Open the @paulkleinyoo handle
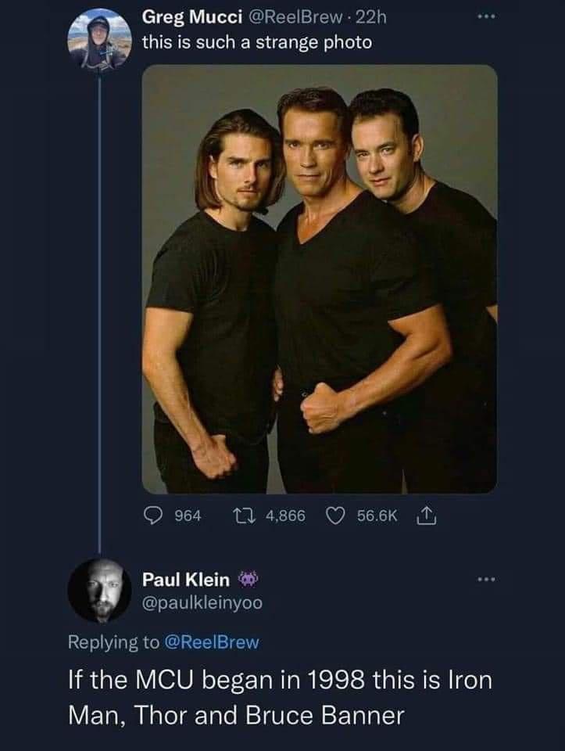Image resolution: width=565 pixels, height=751 pixels. [202, 602]
